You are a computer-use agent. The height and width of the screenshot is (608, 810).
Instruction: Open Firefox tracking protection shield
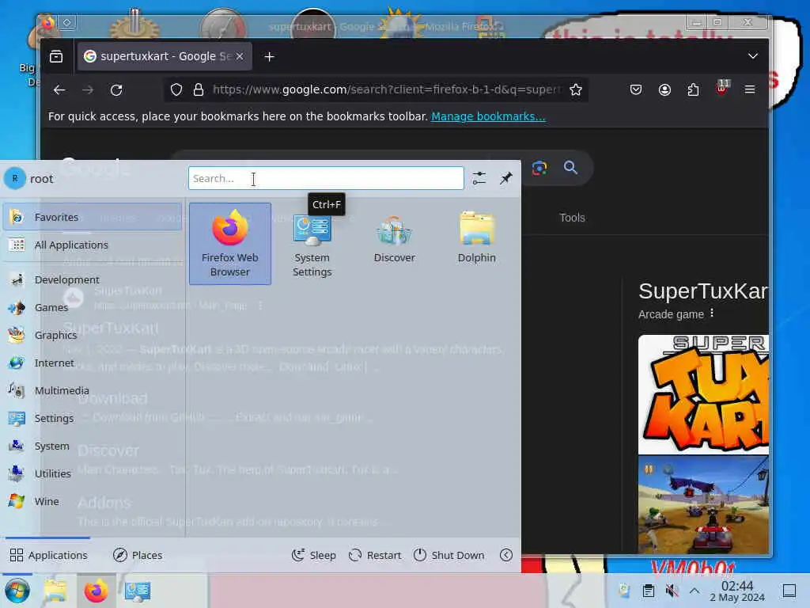176,90
